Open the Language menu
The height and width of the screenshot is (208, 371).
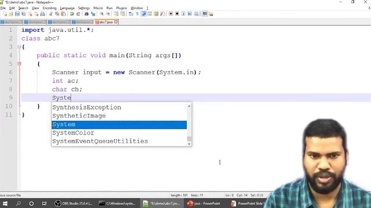pyautogui.click(x=67, y=8)
